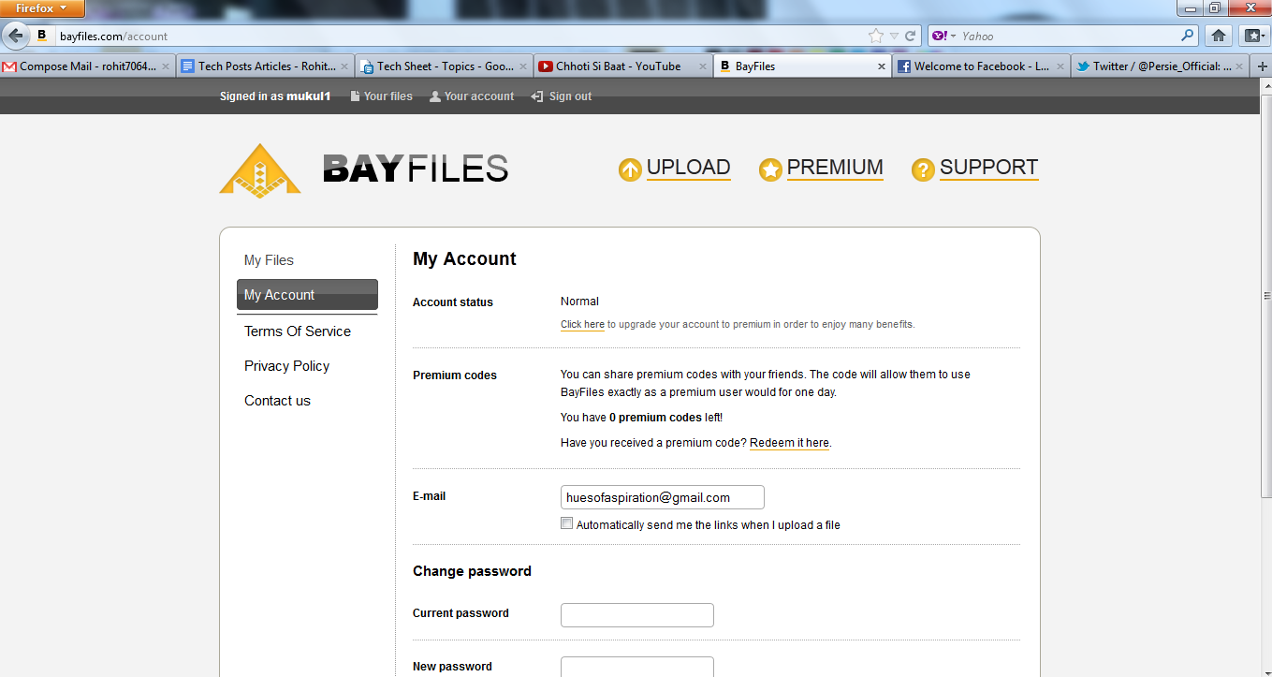This screenshot has height=677, width=1272.
Task: Close the Welcome to Facebook tab
Action: tap(1060, 66)
